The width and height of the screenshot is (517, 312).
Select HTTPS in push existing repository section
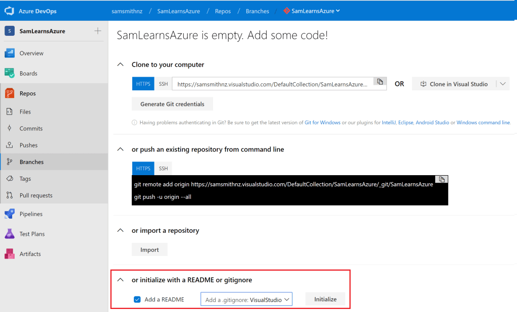143,168
